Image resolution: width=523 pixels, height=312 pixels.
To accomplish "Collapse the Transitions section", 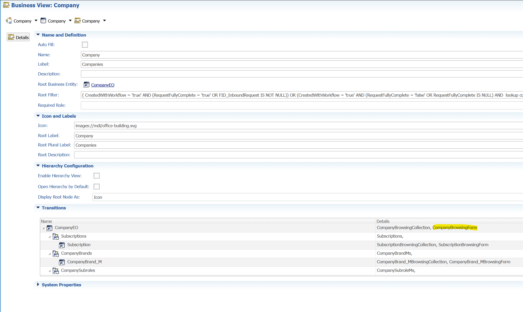I will [38, 208].
